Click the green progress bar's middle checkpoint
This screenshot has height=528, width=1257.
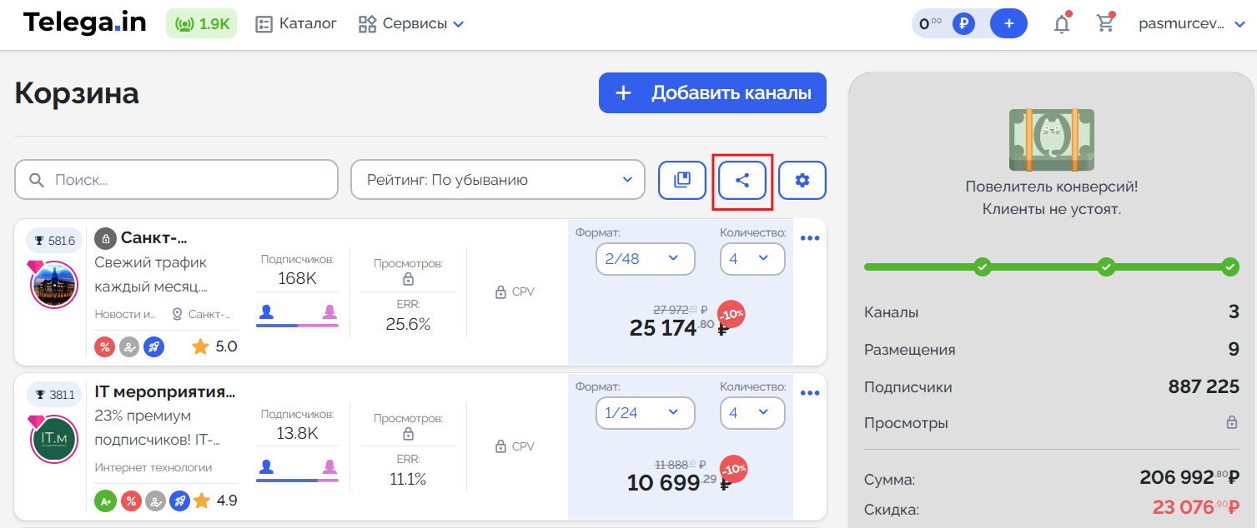(x=1106, y=267)
